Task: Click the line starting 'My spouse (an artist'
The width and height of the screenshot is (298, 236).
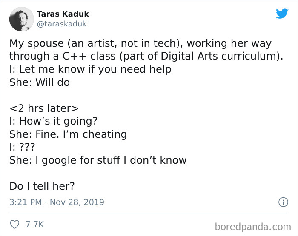Action: click(x=140, y=43)
